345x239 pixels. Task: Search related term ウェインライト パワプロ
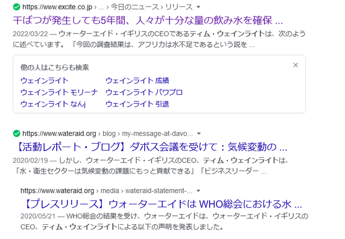[x=144, y=92]
